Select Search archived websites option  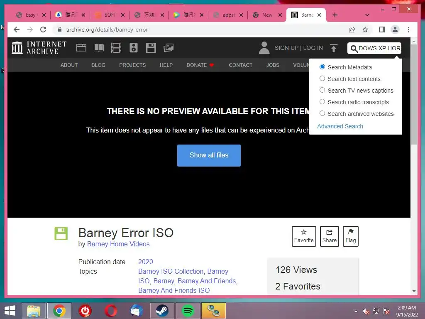322,113
